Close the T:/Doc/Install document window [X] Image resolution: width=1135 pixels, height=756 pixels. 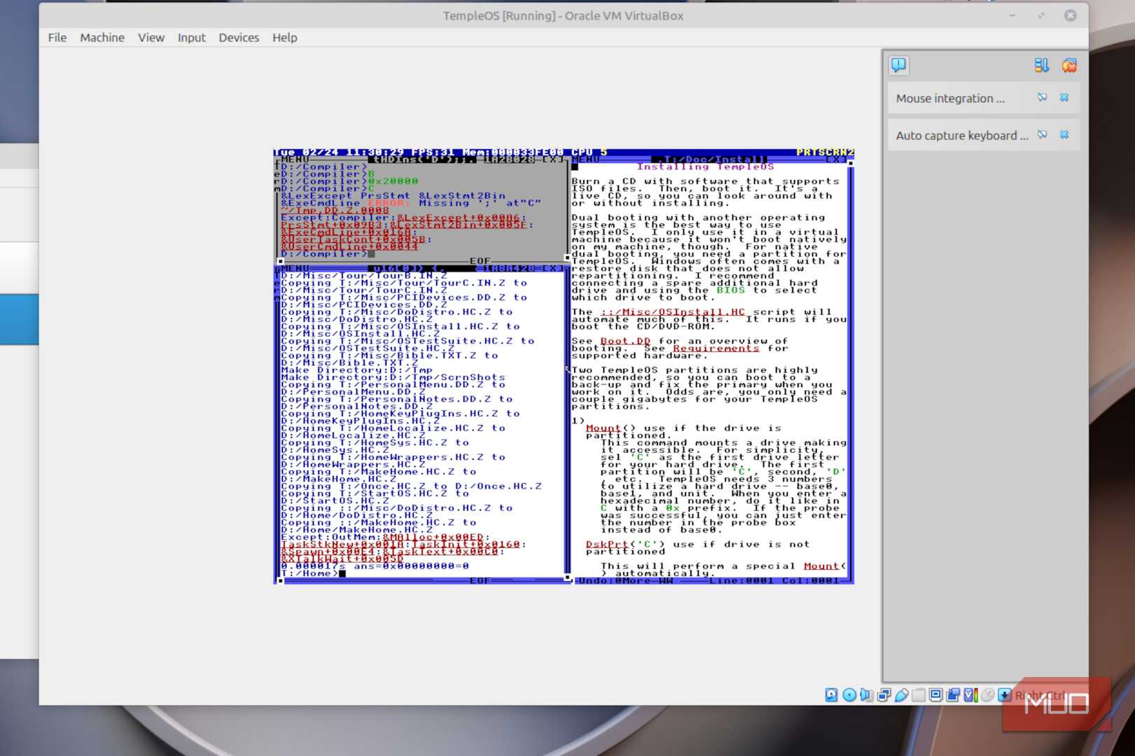point(837,160)
